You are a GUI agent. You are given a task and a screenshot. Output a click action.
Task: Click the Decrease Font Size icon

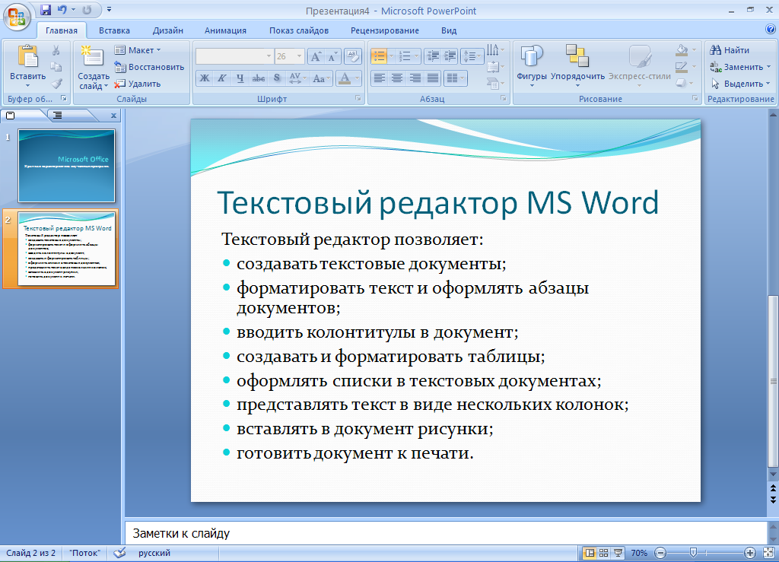[332, 56]
